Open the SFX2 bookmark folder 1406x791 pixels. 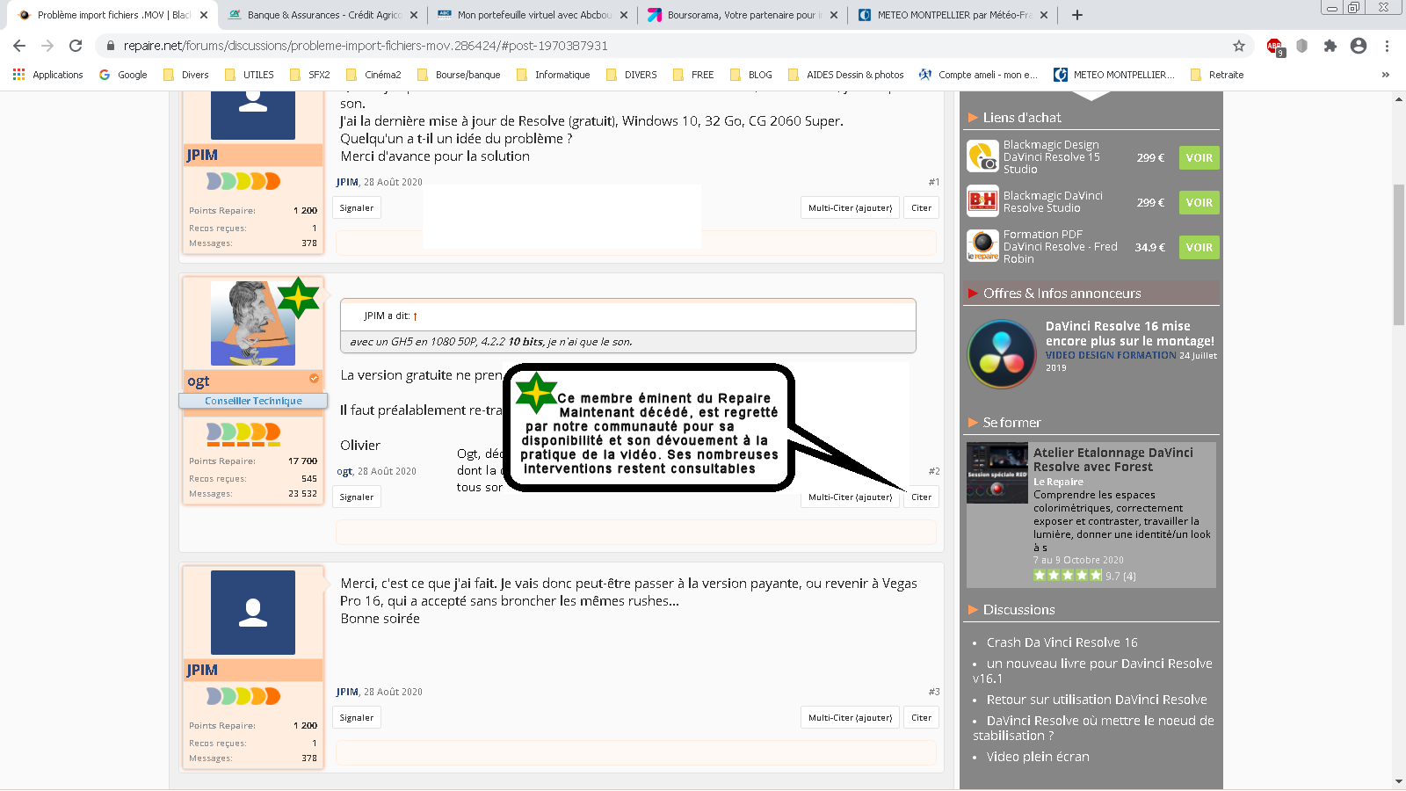coord(310,75)
